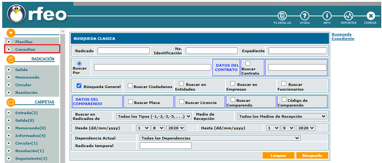Open Consultas menu item

25,49
